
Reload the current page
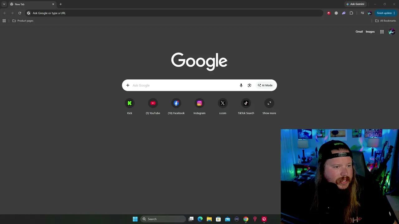point(20,13)
